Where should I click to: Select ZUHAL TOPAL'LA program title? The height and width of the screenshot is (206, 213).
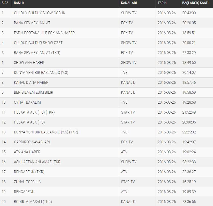[27, 182]
